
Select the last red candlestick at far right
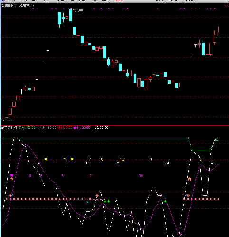pos(218,29)
